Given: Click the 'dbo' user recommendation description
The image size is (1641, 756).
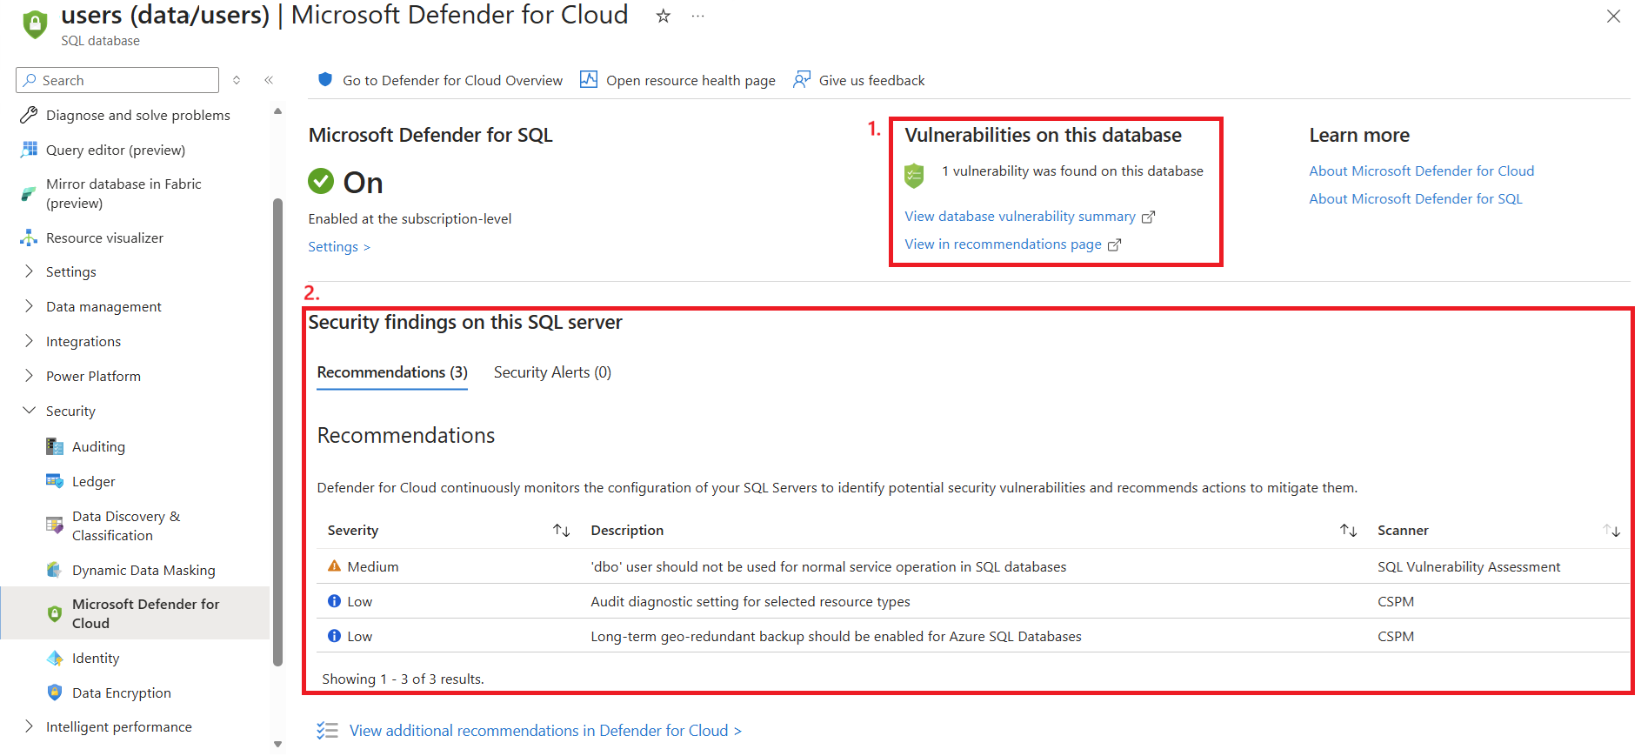Looking at the screenshot, I should pyautogui.click(x=828, y=567).
